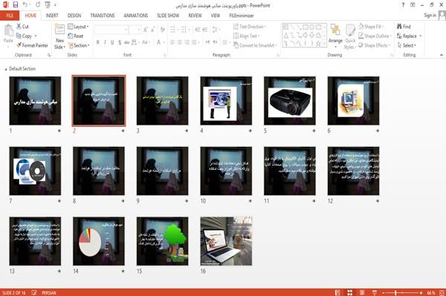Open the Shape Effects dropdown
Viewport: 446px width, 296px height.
tap(375, 45)
